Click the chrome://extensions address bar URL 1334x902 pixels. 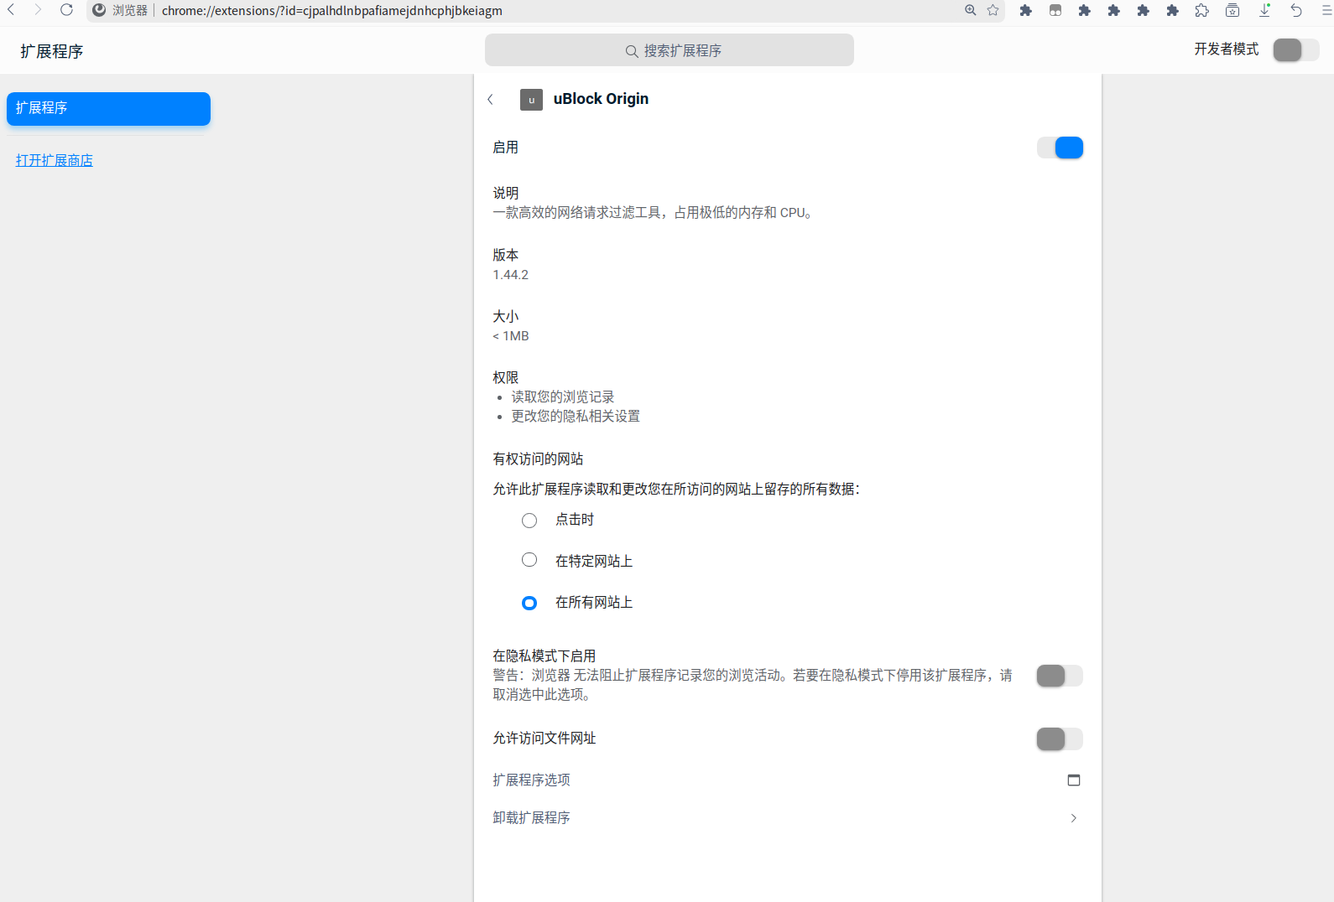click(x=332, y=11)
